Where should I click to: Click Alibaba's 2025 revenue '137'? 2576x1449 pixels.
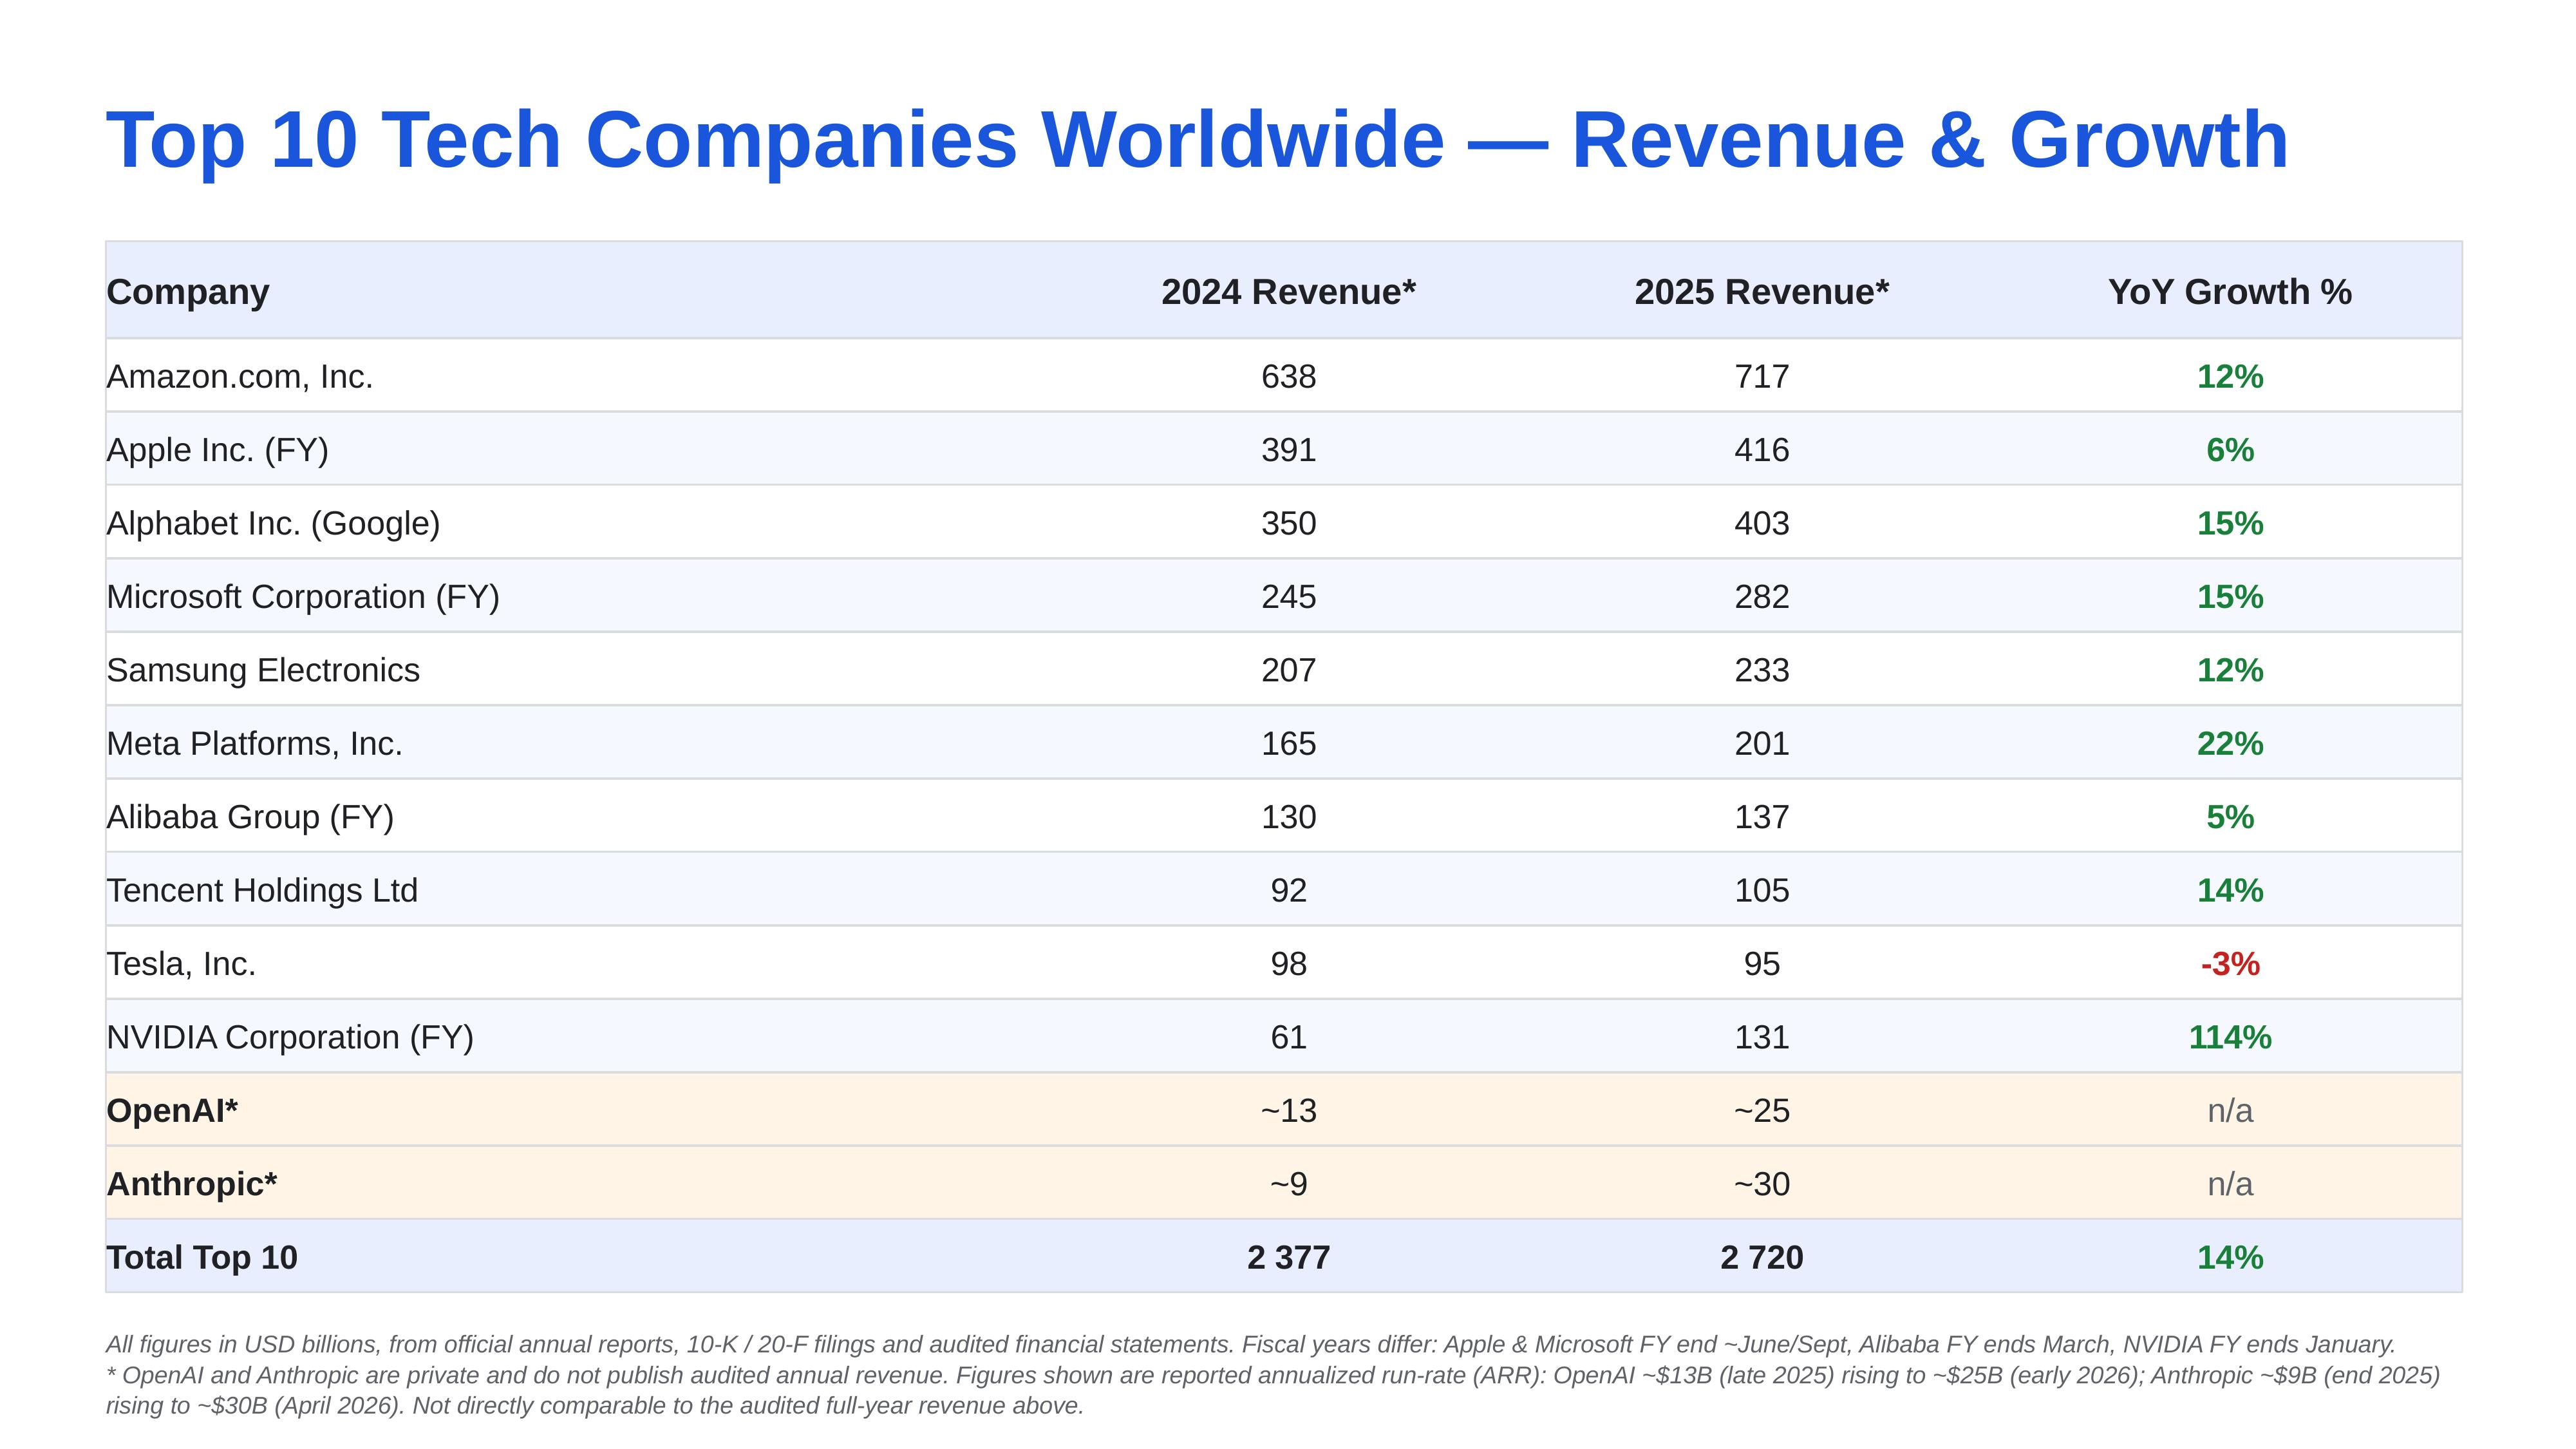click(1761, 817)
